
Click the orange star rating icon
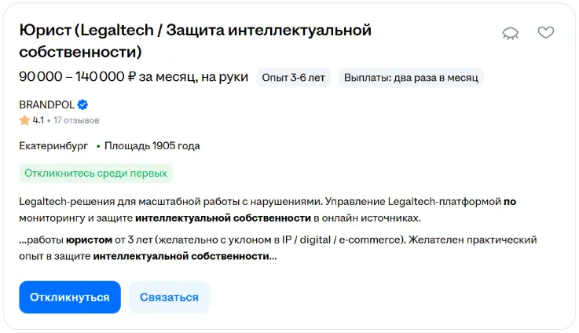pos(24,120)
